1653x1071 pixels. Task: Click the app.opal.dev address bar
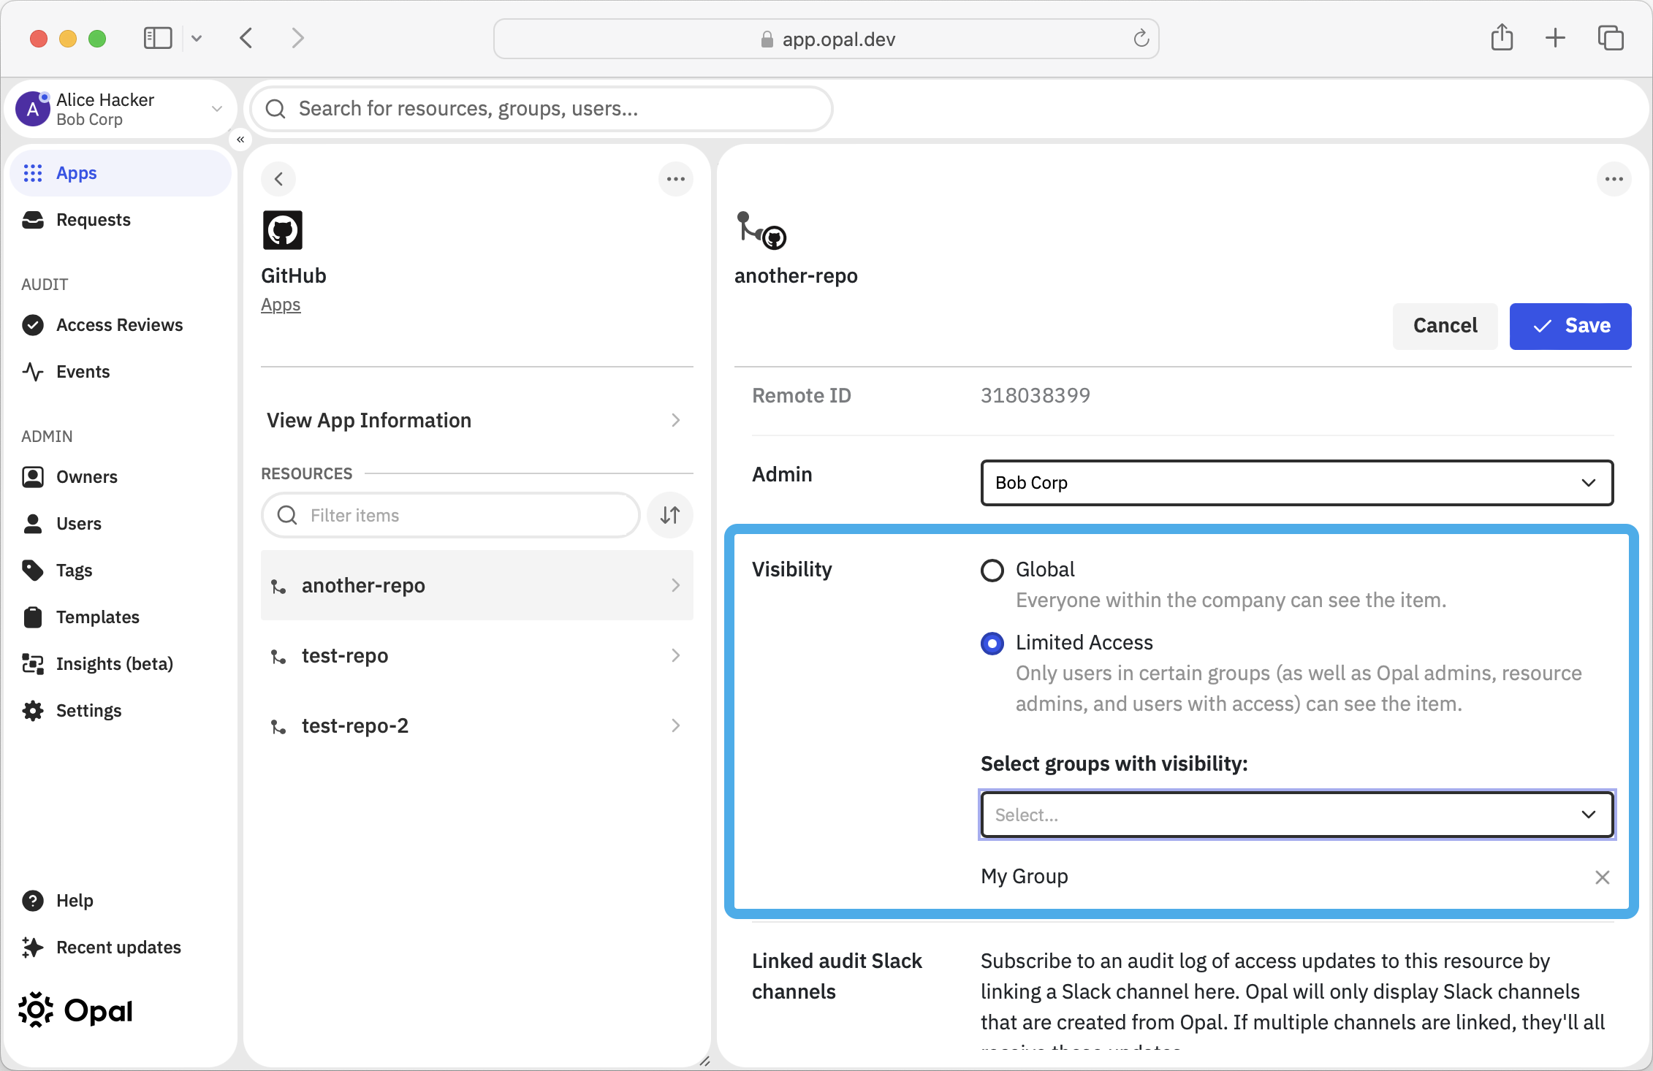826,39
